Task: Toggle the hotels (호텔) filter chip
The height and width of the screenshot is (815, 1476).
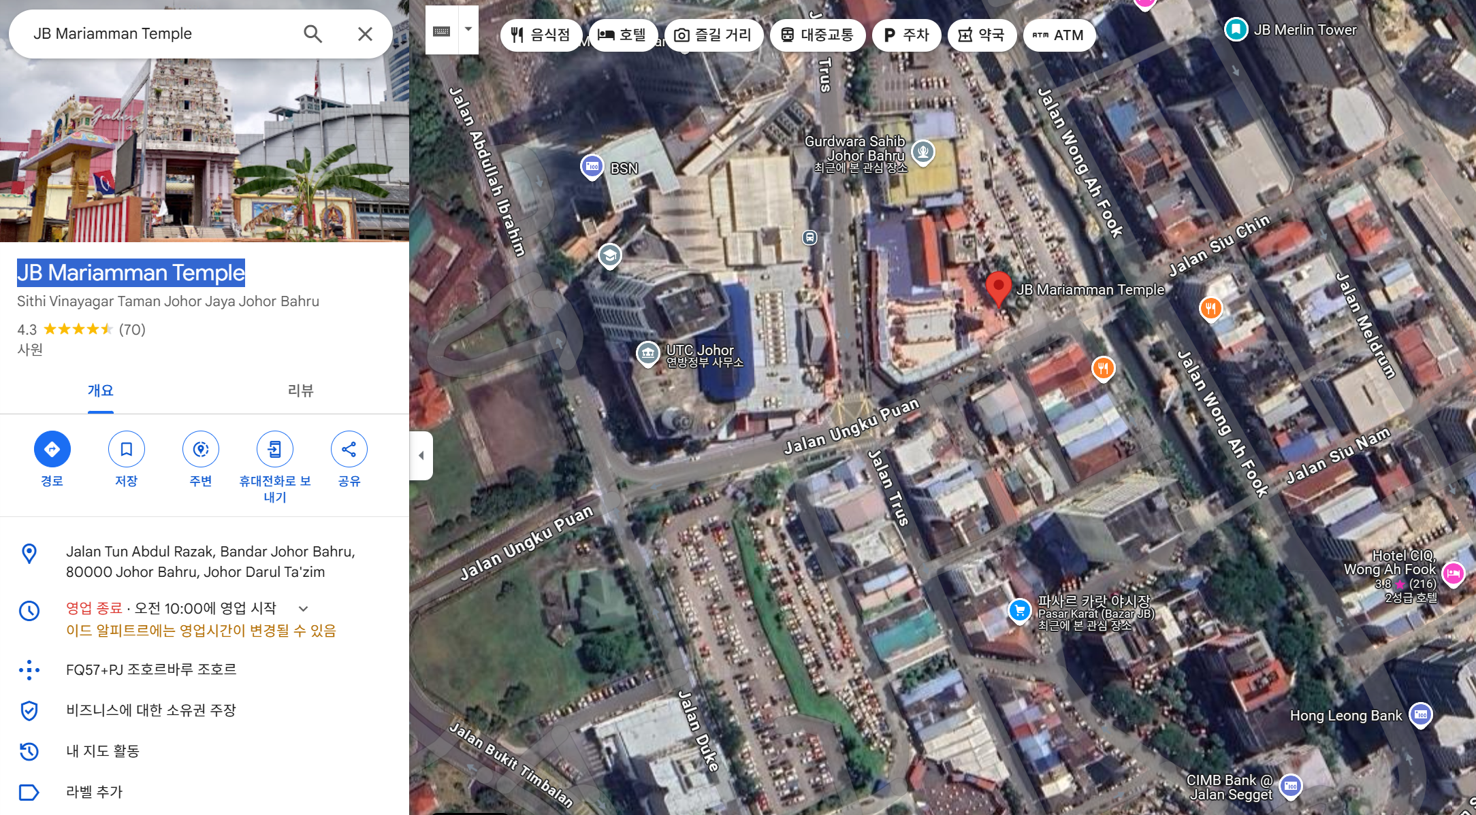Action: 622,35
